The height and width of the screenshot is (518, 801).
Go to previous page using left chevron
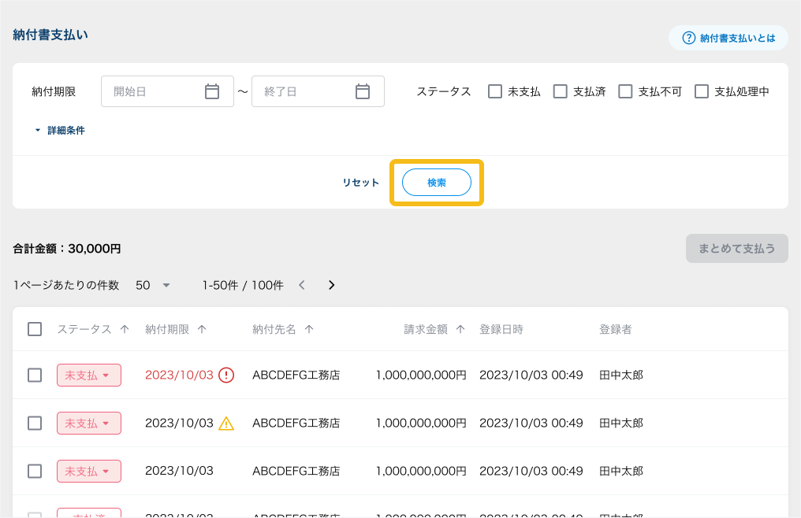(x=302, y=285)
